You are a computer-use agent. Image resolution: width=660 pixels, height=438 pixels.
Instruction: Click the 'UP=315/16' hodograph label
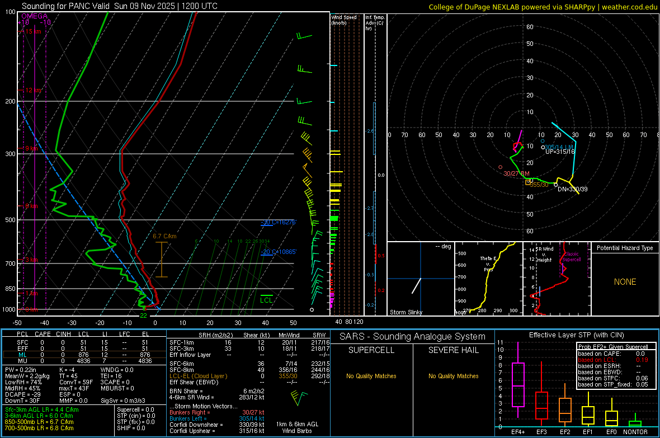point(560,152)
